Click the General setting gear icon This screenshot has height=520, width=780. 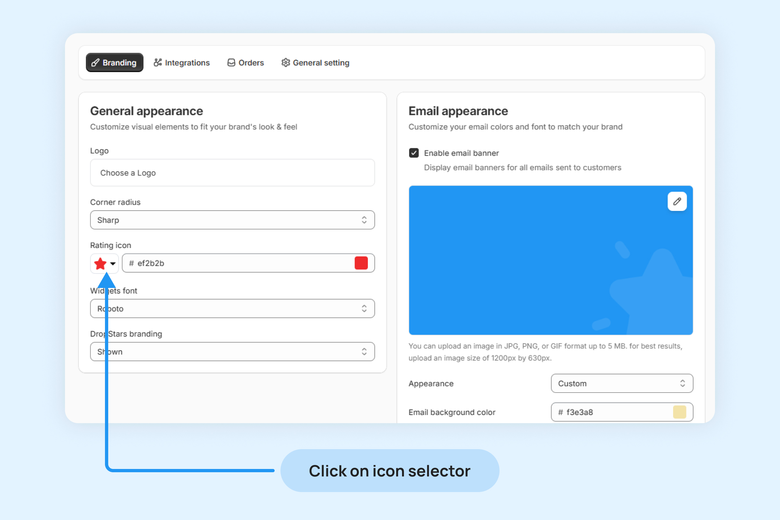click(286, 63)
